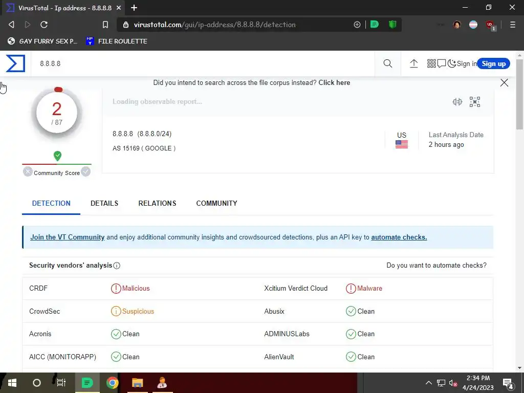The width and height of the screenshot is (524, 393).
Task: Click the zoom plus icon in address bar
Action: coord(357,25)
